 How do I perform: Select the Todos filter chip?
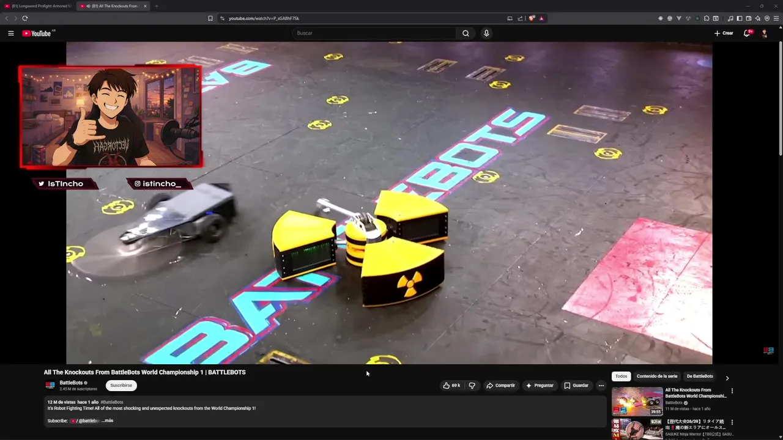(x=621, y=376)
